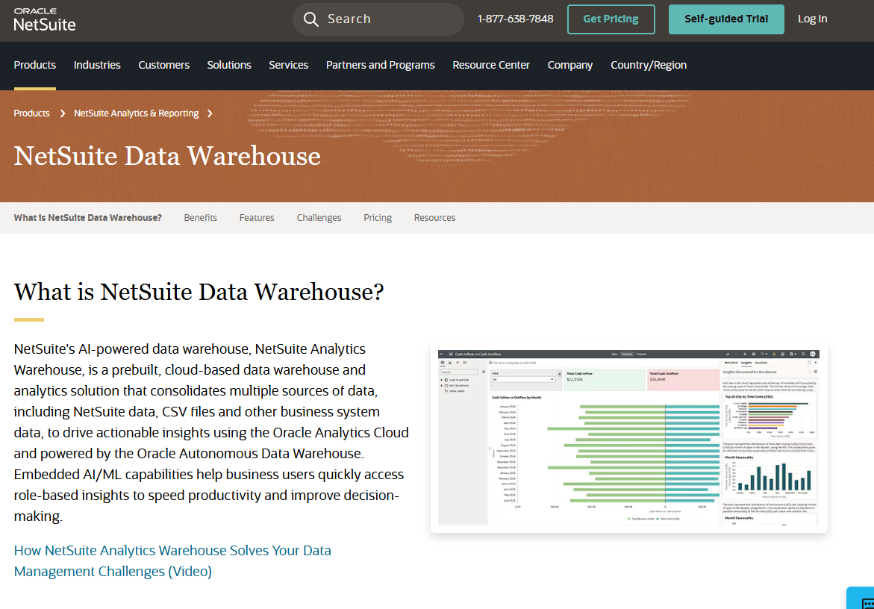Click the "NetSuite Data Warehouse" page title

click(x=167, y=156)
